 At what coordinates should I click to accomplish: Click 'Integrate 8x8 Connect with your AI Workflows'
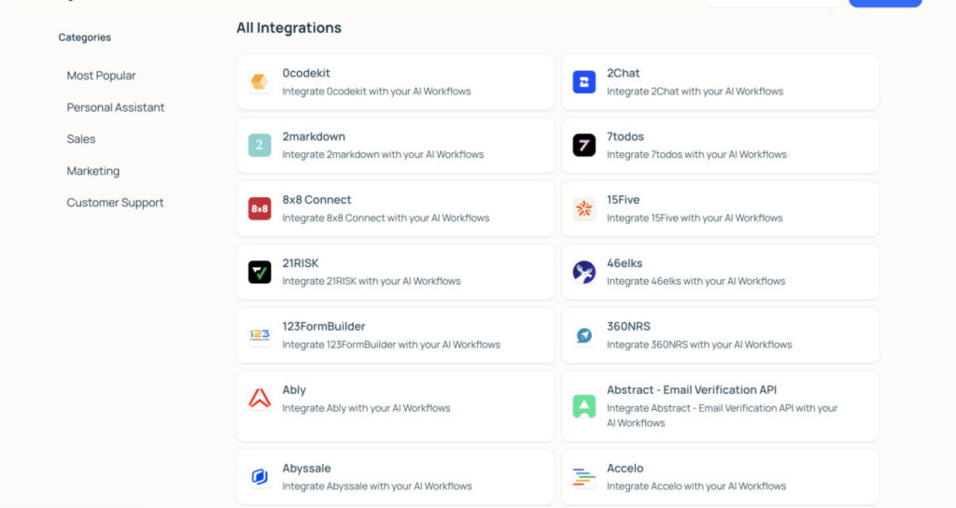pyautogui.click(x=386, y=219)
